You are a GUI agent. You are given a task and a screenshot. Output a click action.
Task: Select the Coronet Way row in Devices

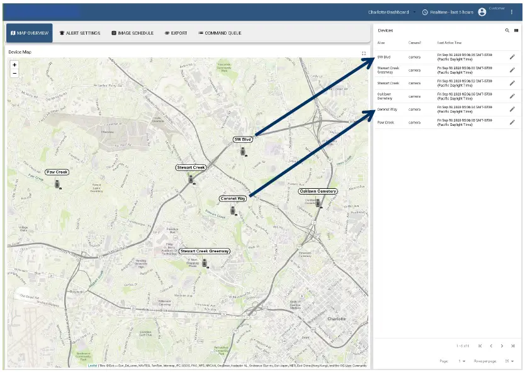[x=441, y=110]
